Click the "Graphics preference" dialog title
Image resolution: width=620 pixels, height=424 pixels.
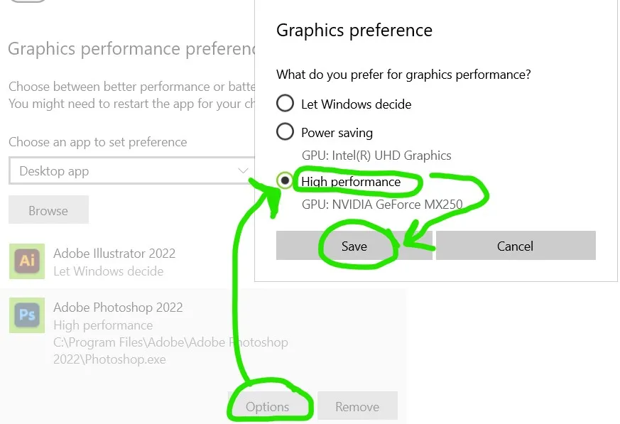coord(354,31)
